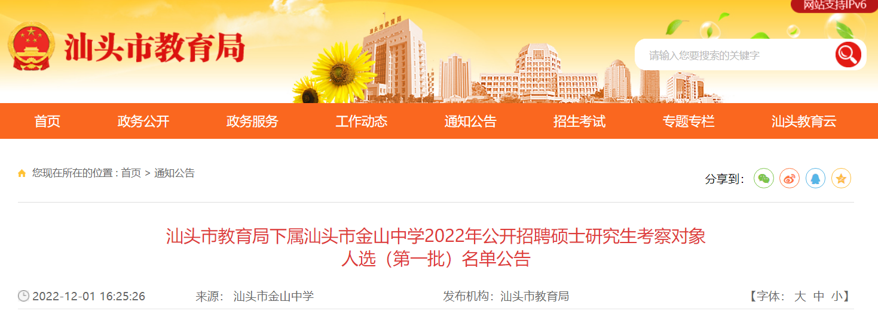Image resolution: width=878 pixels, height=314 pixels.
Task: Open the 汕头教育云 menu
Action: coord(804,122)
